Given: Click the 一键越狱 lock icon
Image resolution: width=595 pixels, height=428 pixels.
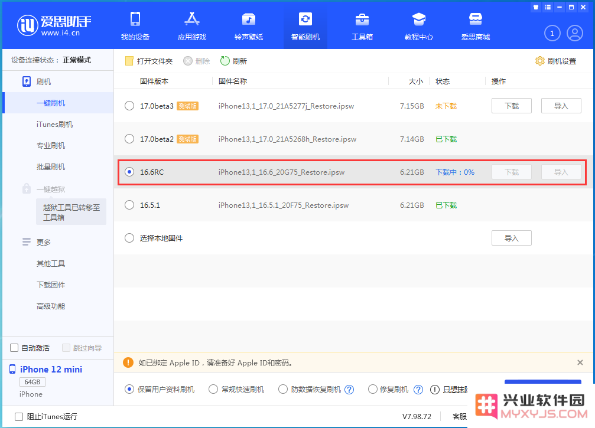Looking at the screenshot, I should [x=26, y=188].
